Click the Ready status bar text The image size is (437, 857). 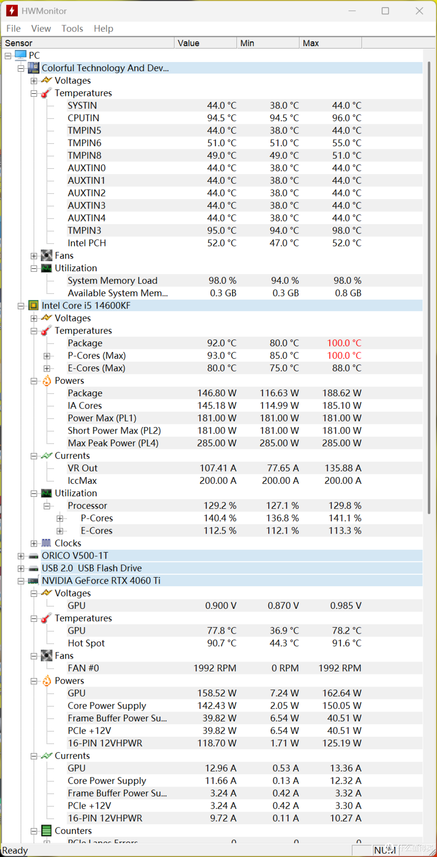pyautogui.click(x=15, y=851)
